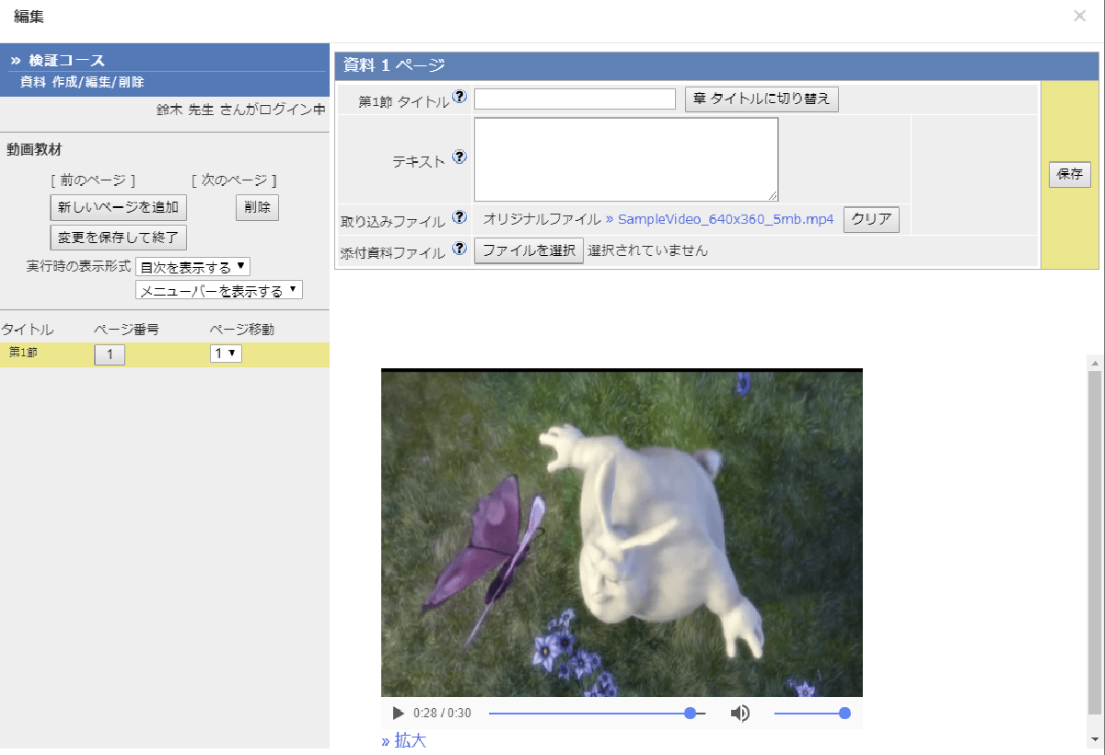Focus the テキスト textarea
This screenshot has height=755, width=1105.
click(626, 159)
